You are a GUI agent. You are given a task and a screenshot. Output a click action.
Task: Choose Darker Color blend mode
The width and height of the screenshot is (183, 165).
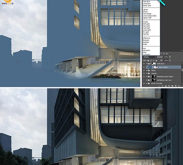pos(147,5)
